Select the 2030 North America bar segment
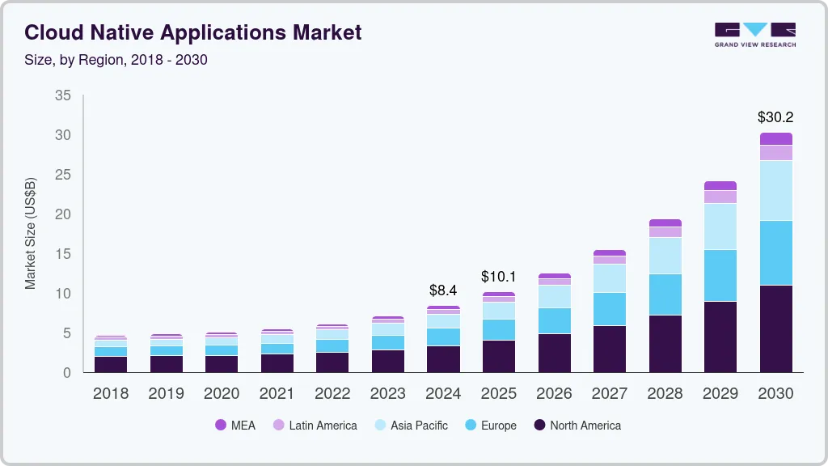Viewport: 828px width, 466px height. click(x=775, y=328)
